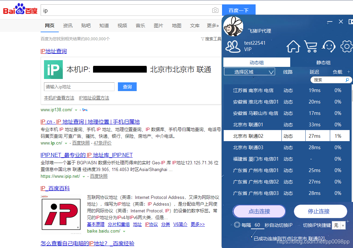Open the IPIP.NET search result link
This screenshot has width=353, height=248.
point(86,155)
